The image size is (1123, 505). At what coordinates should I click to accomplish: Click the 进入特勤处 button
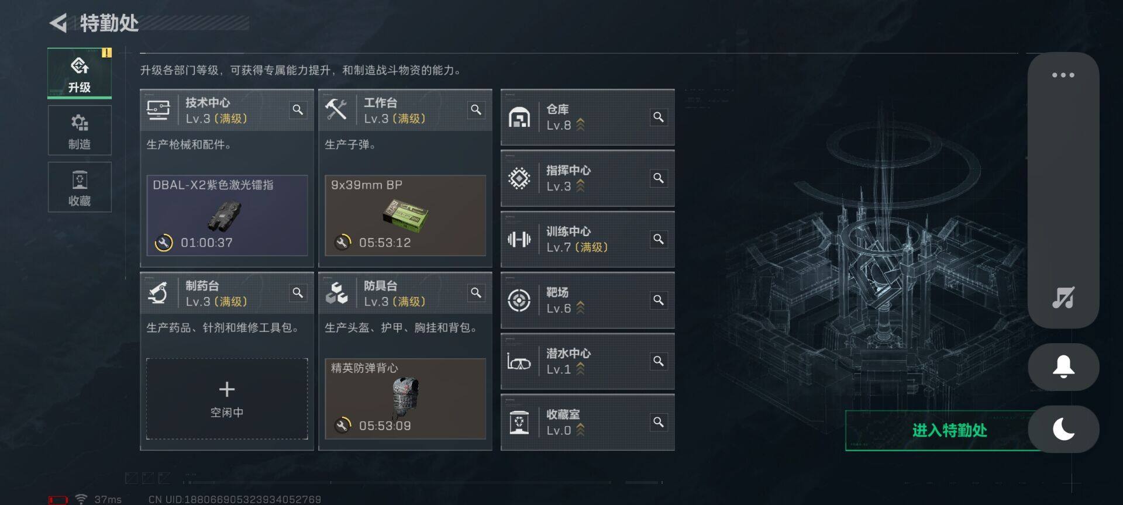949,431
